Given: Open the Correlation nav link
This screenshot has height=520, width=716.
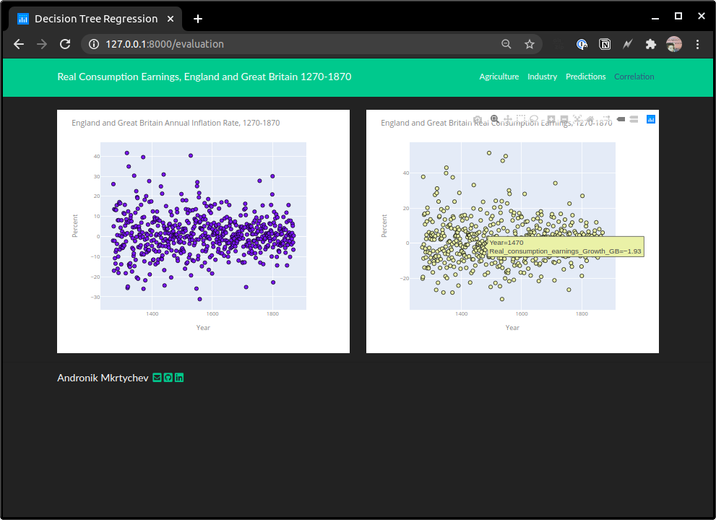Looking at the screenshot, I should point(634,77).
